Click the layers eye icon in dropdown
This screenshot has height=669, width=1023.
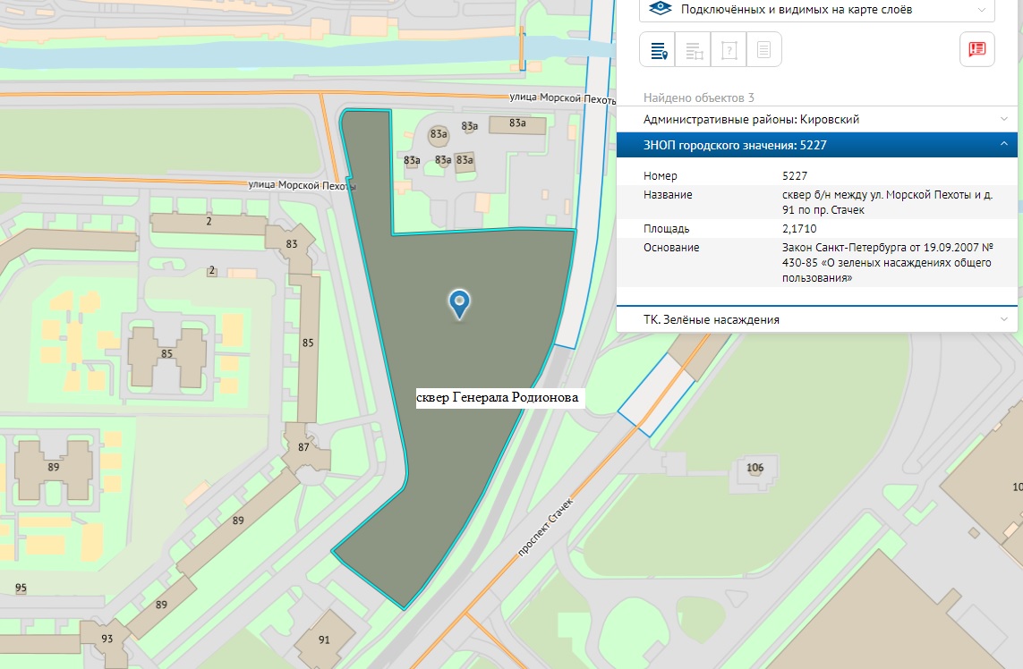point(660,9)
